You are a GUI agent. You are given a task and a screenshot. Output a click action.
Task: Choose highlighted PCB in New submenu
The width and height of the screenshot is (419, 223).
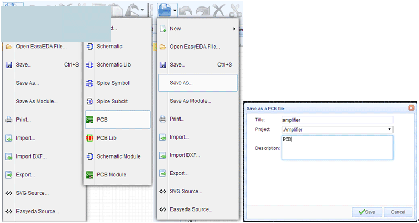click(x=118, y=120)
